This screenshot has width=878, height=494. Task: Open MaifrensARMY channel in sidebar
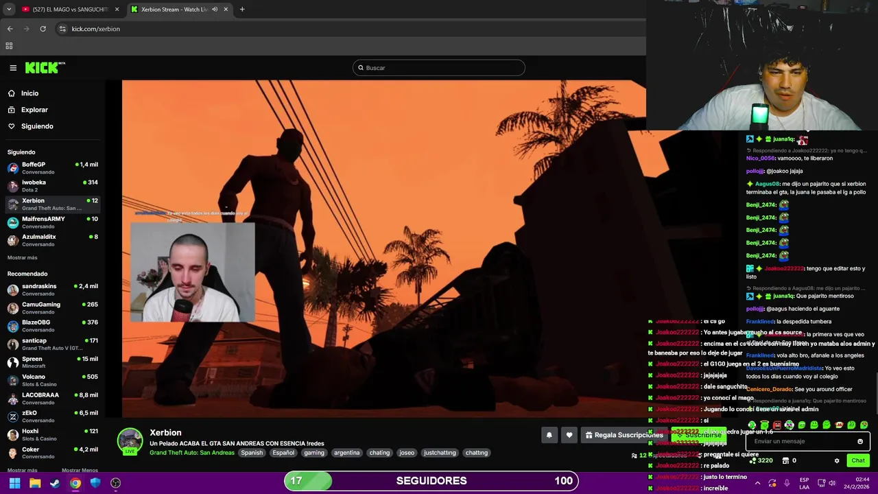[52, 222]
